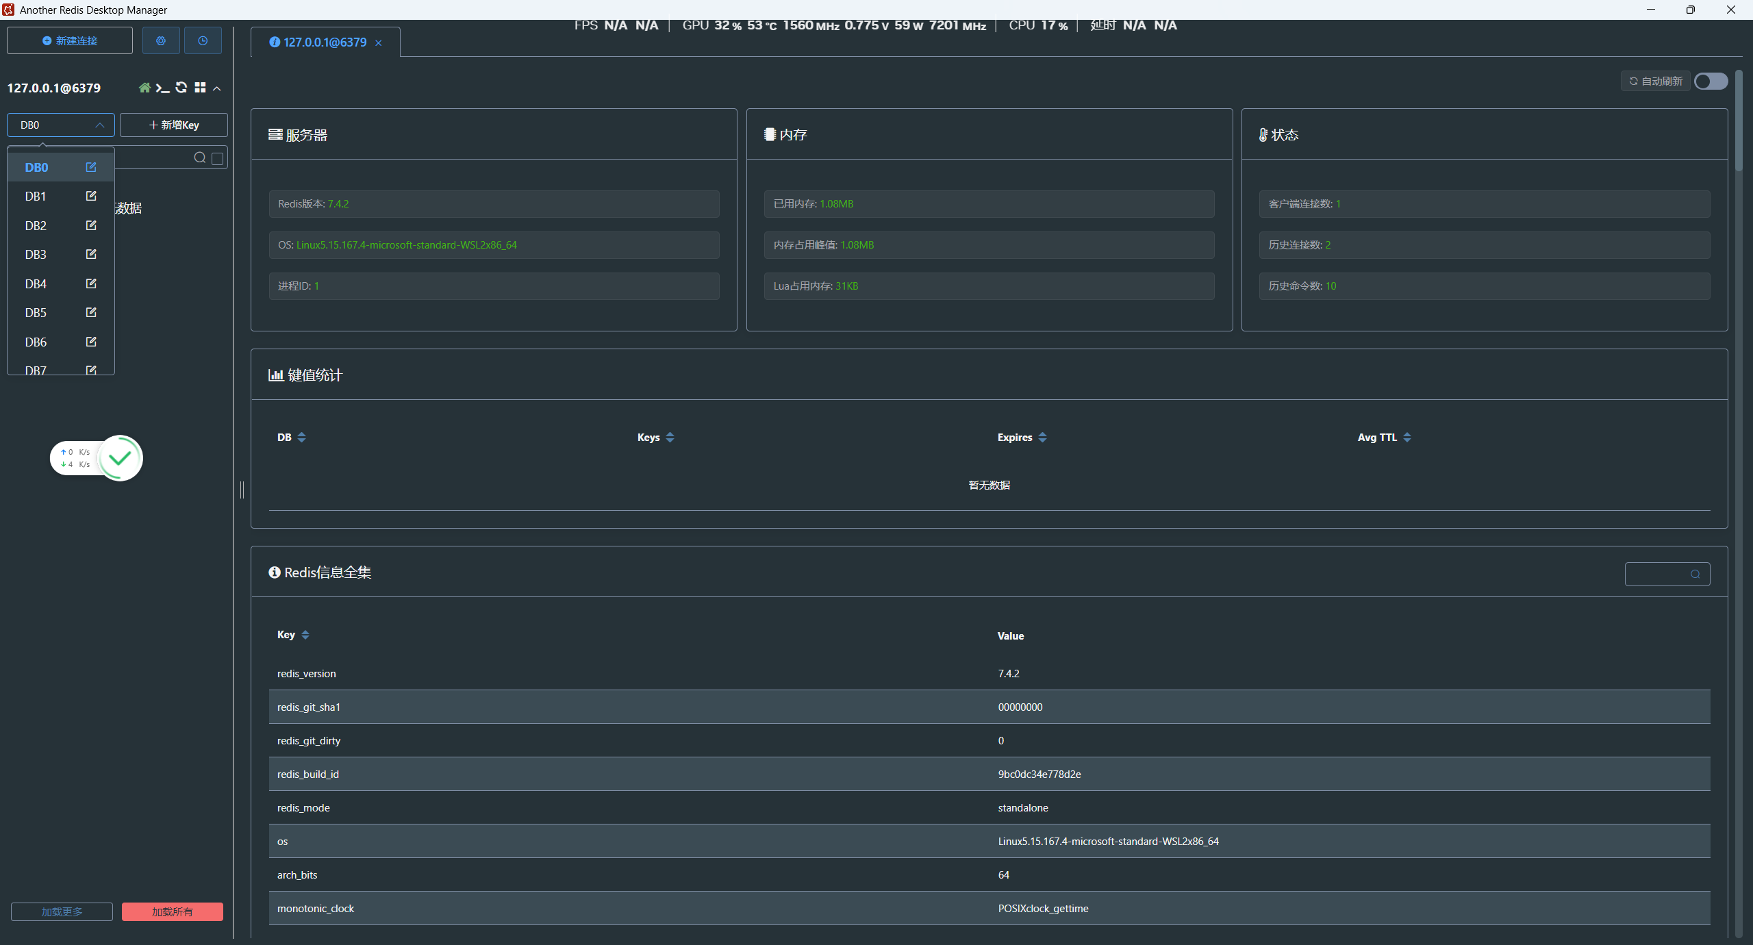Collapse the 127.0.0.1@6379 connection chevron

tap(217, 88)
